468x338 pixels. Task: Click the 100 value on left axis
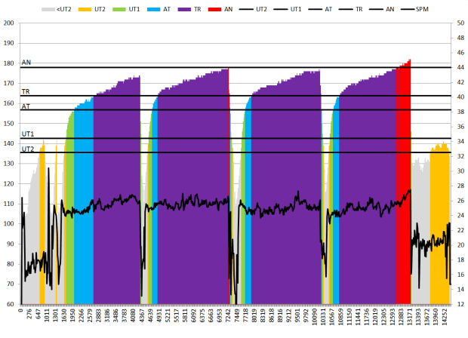10,224
